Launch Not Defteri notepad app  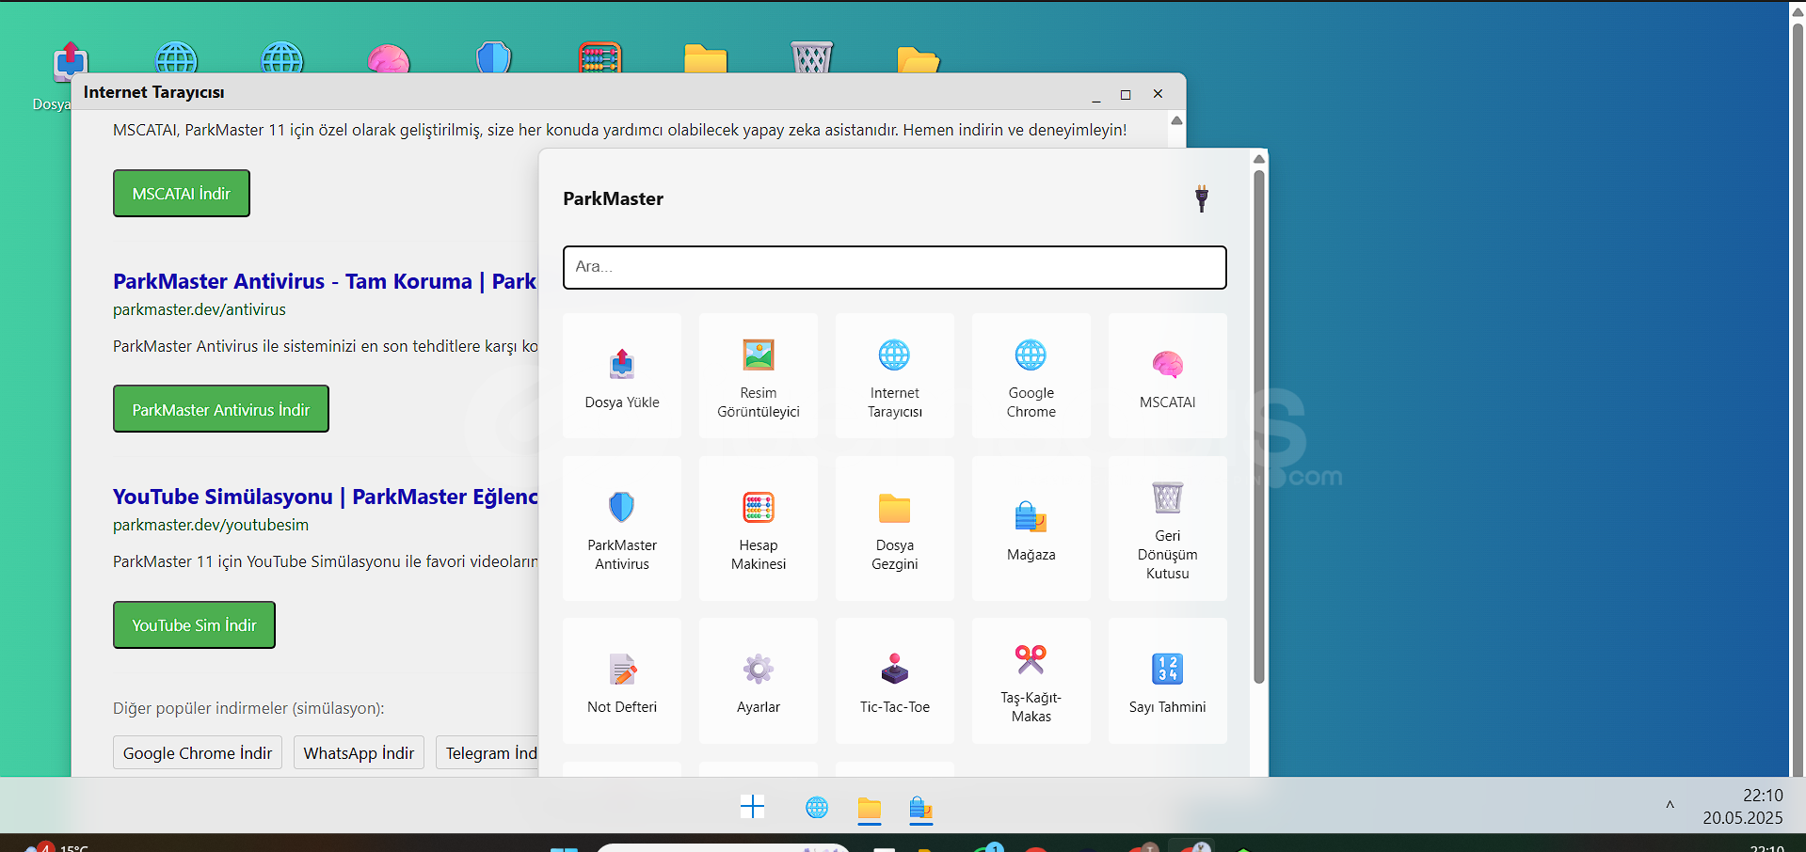click(x=622, y=681)
